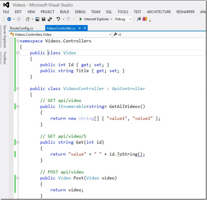The image size is (207, 200).
Task: Open the TOOLS menu
Action: [x=123, y=12]
